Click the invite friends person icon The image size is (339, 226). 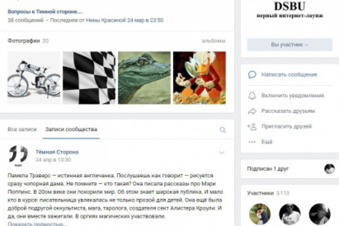[x=252, y=127]
